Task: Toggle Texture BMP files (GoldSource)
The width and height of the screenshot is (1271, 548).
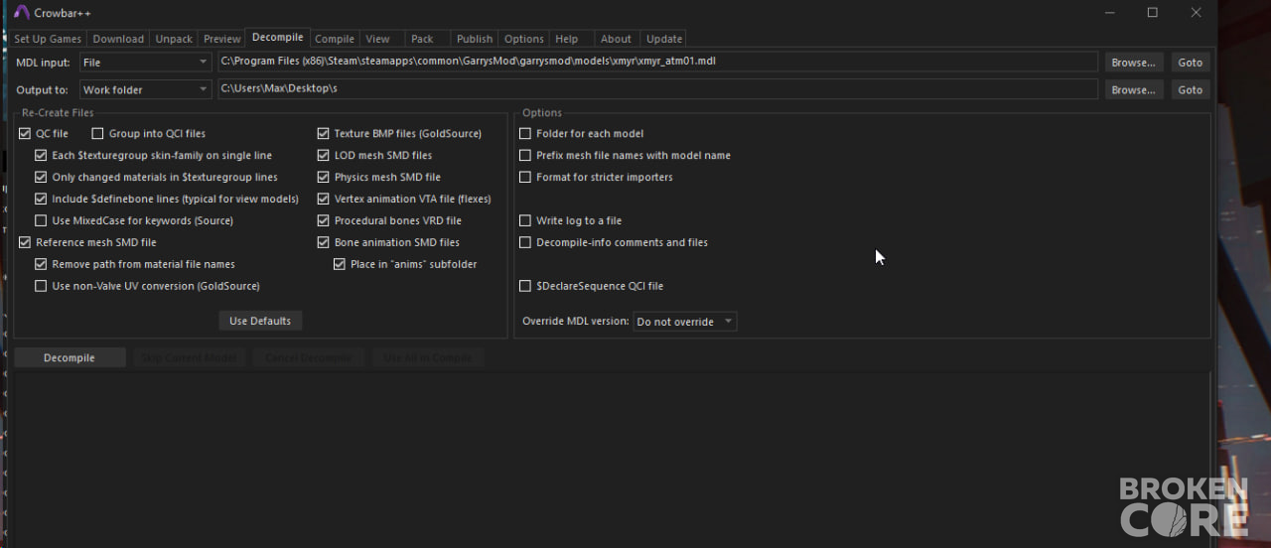Action: [x=324, y=133]
